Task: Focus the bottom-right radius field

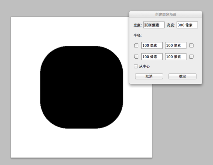Action: point(176,57)
